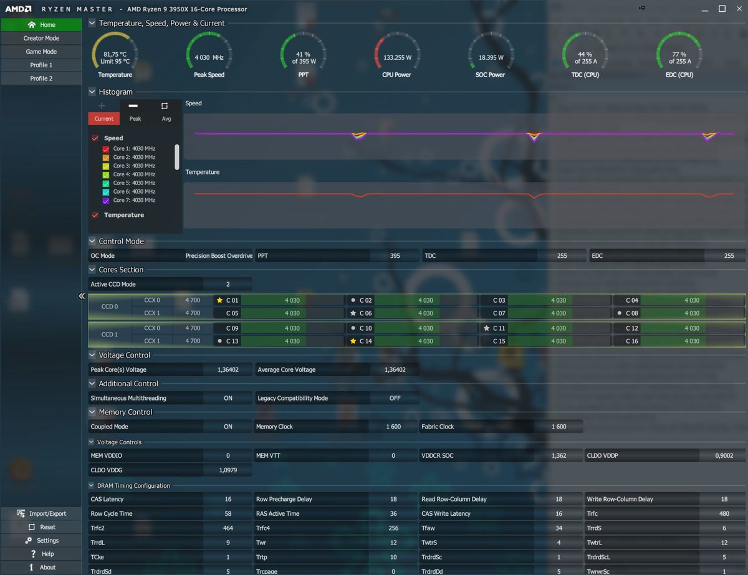Collapse the Cores Section expander
Screen dimensions: 748x575
coord(92,270)
